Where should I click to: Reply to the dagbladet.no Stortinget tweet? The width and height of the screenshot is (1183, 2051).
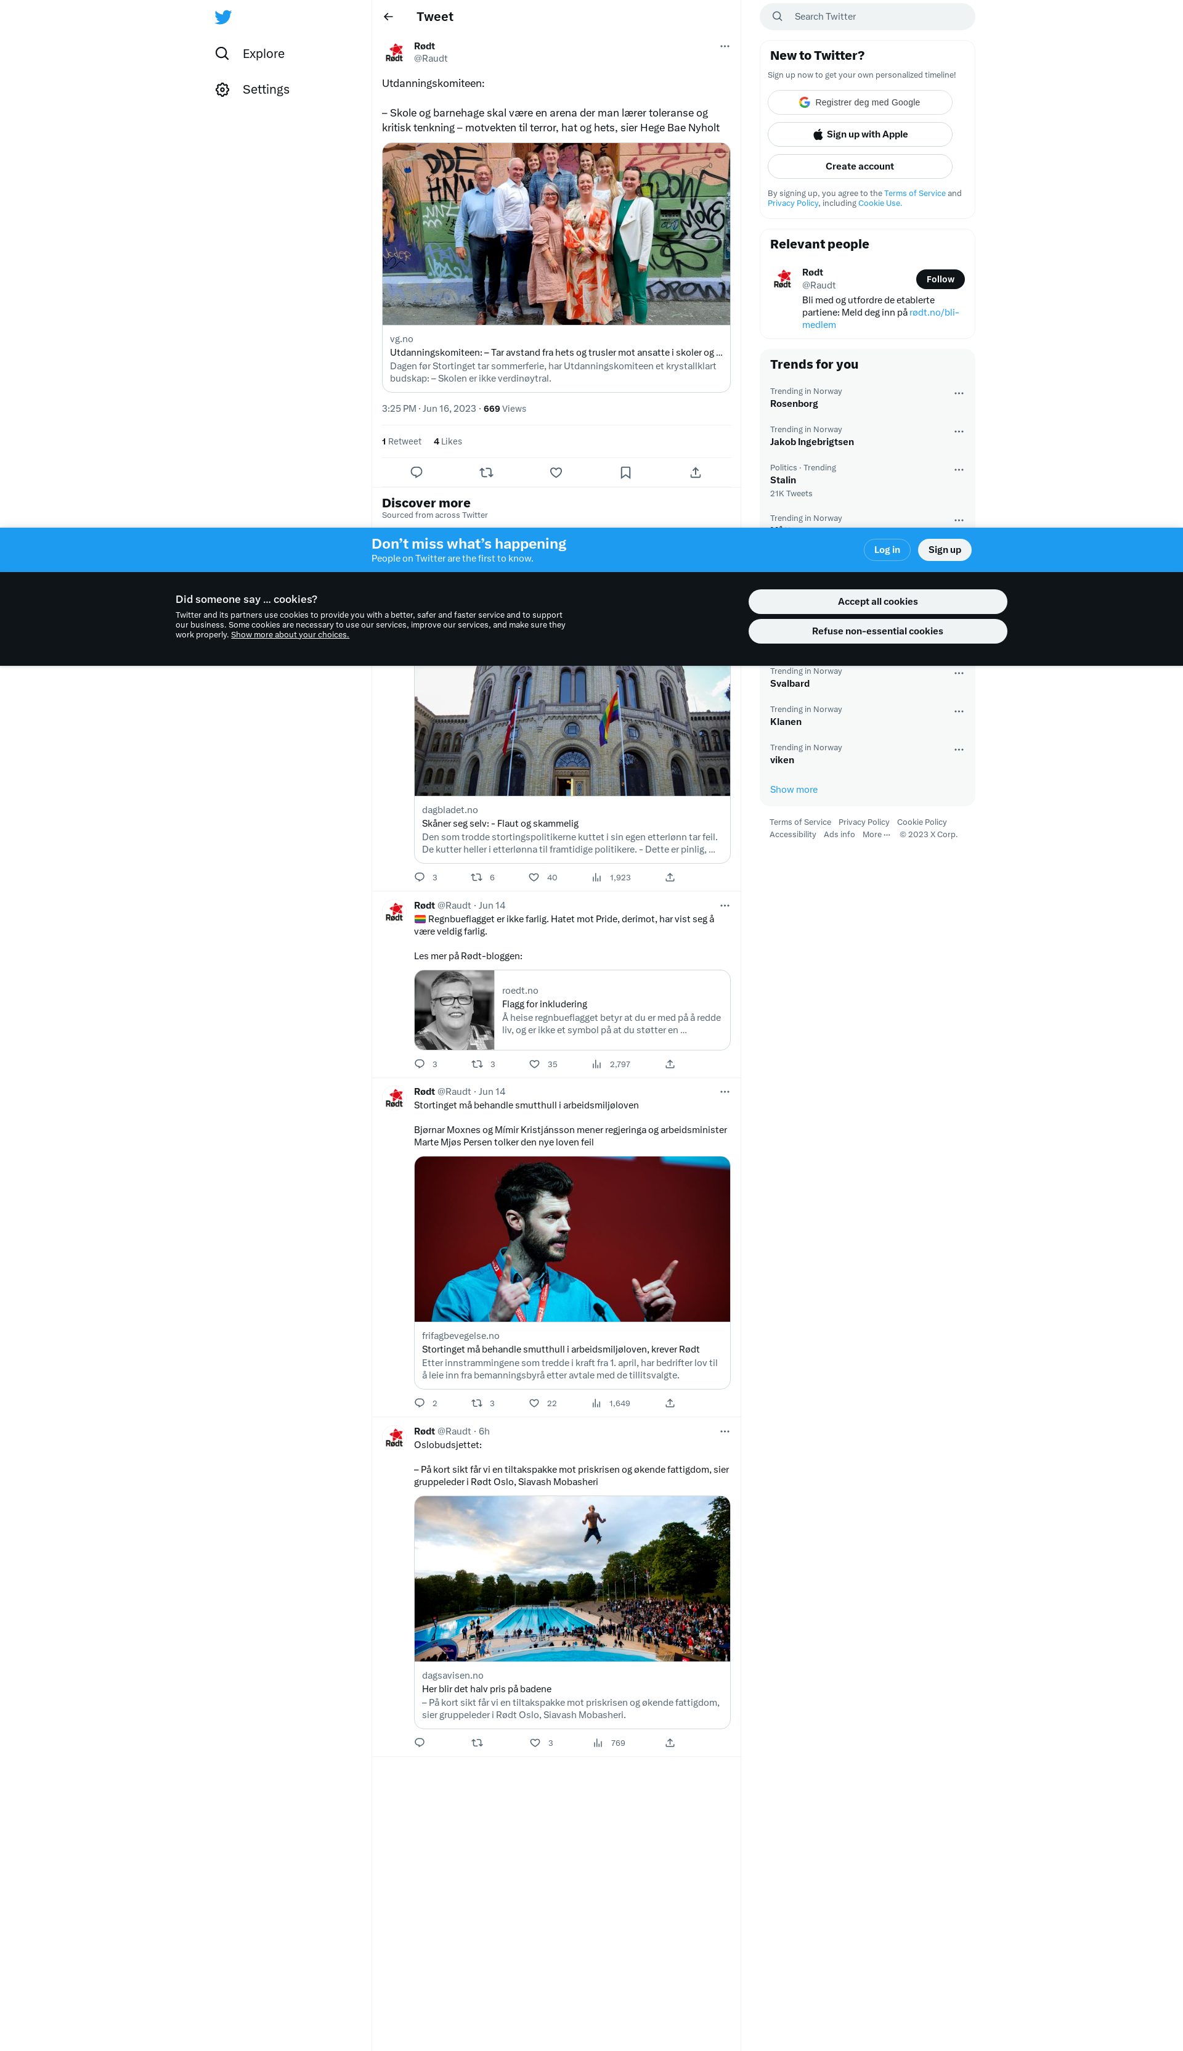coord(419,877)
